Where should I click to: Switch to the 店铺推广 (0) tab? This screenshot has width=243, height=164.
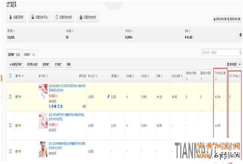click(30, 54)
